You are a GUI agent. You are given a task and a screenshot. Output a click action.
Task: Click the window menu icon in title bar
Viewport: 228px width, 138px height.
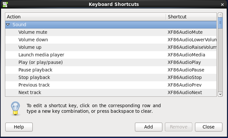coord(5,4)
